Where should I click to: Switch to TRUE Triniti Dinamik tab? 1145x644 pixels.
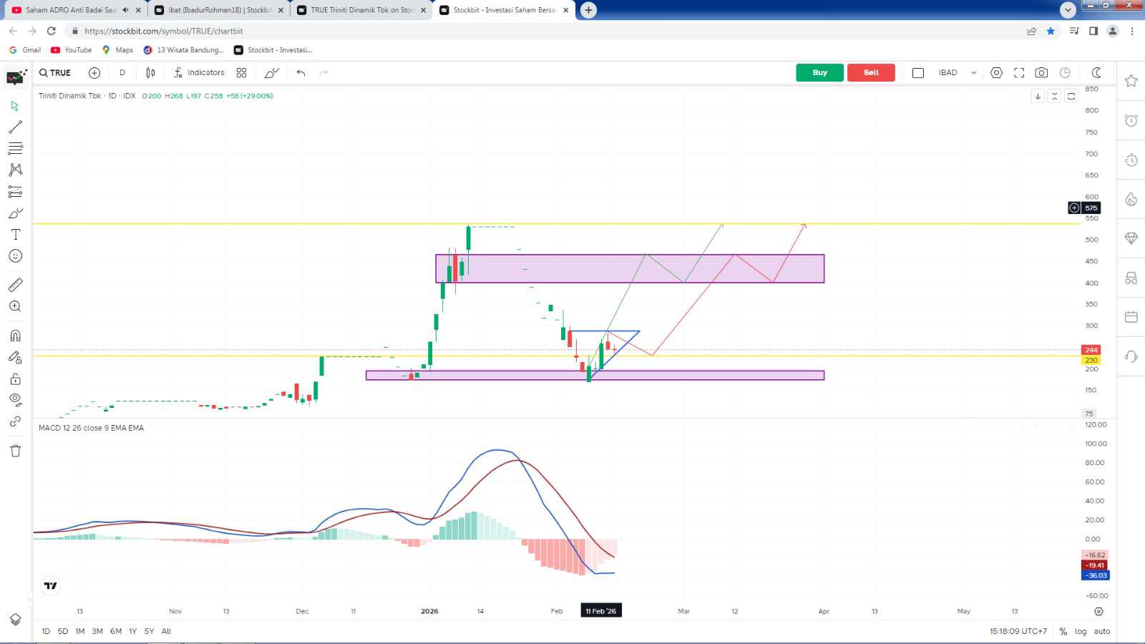(x=362, y=10)
